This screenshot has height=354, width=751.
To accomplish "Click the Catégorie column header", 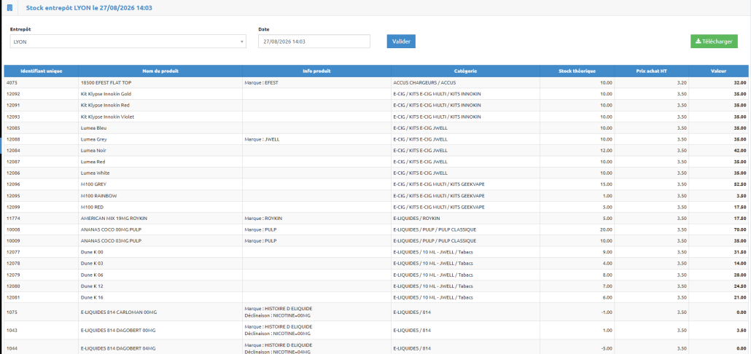I will (x=465, y=71).
